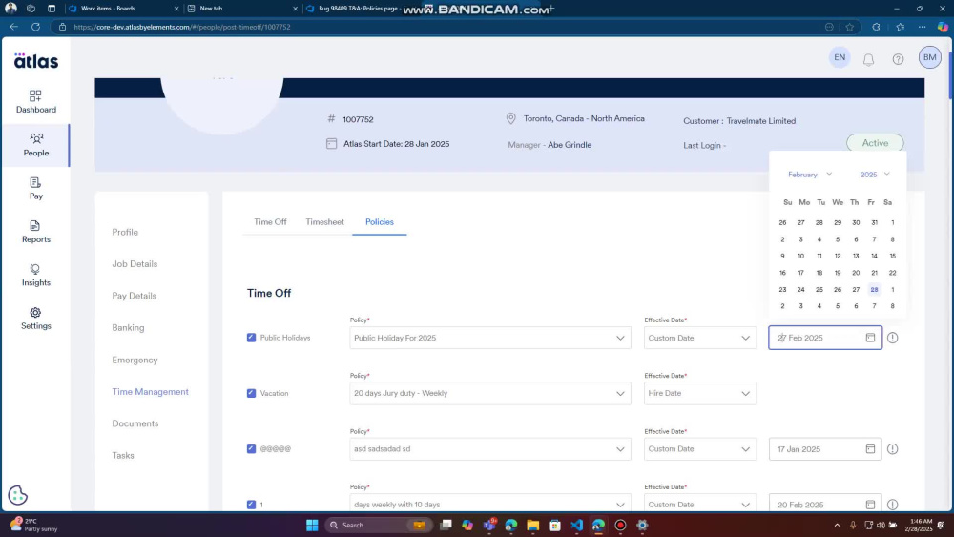Click info icon beside 17 Jan 2025 date
This screenshot has width=954, height=537.
coord(893,449)
